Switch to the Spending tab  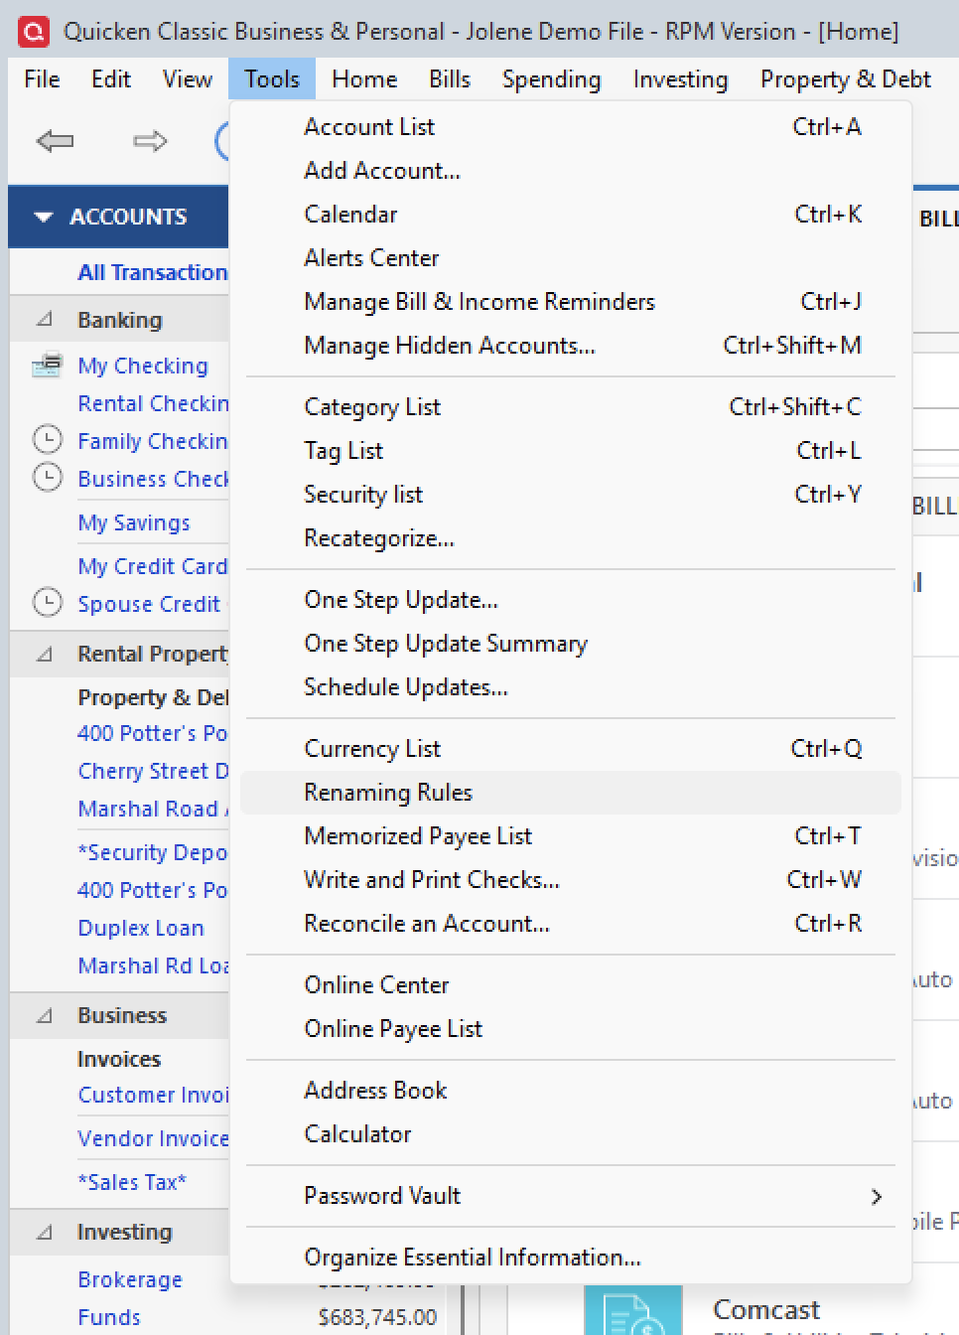pos(551,79)
